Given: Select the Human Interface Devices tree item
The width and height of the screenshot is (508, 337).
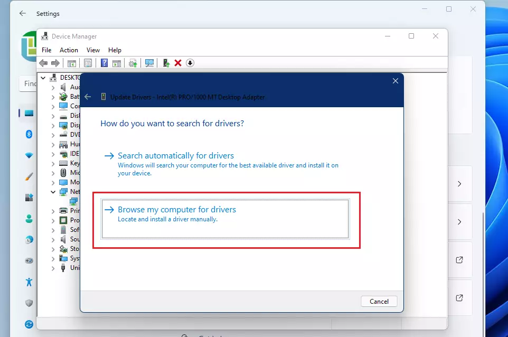Looking at the screenshot, I should (x=70, y=144).
